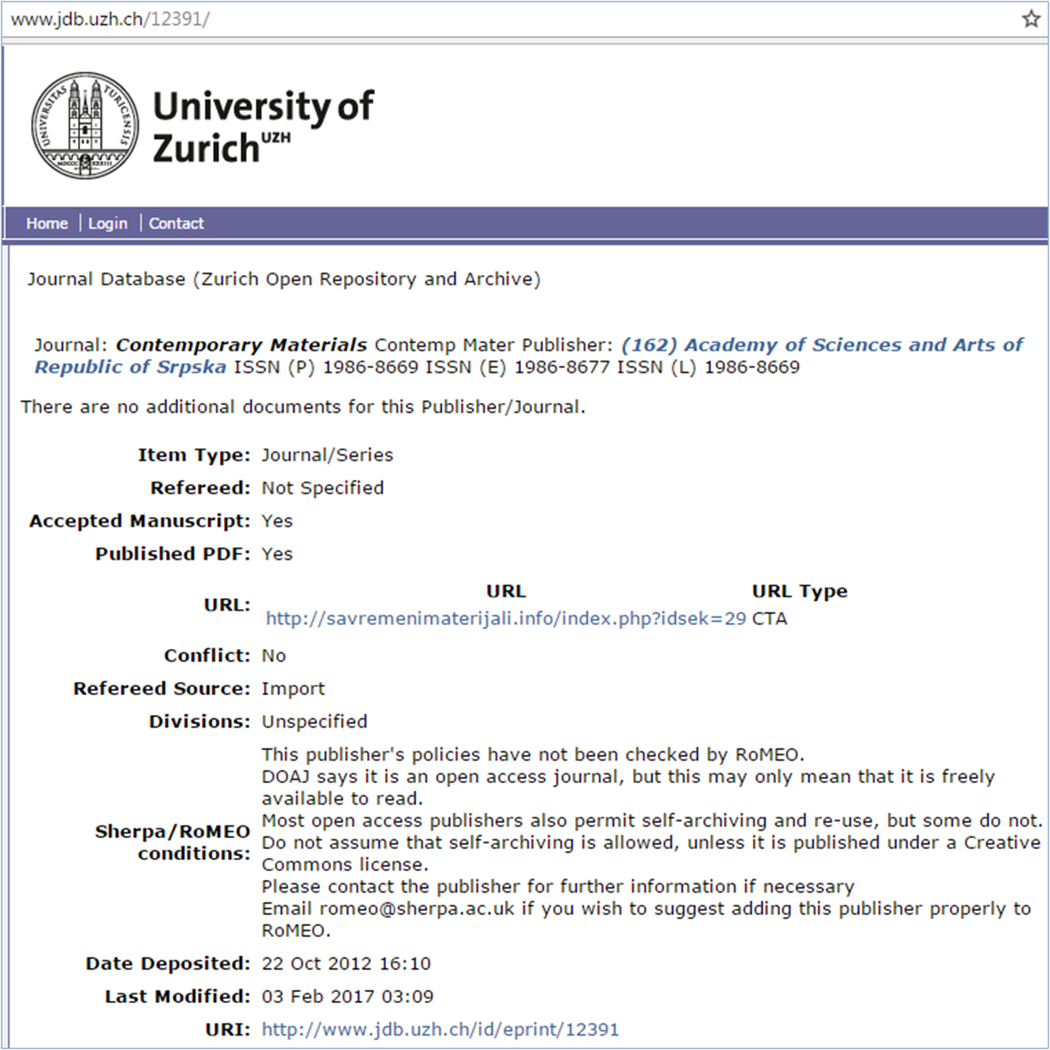
Task: Click the Accepted Manuscript Yes value
Action: coord(277,521)
